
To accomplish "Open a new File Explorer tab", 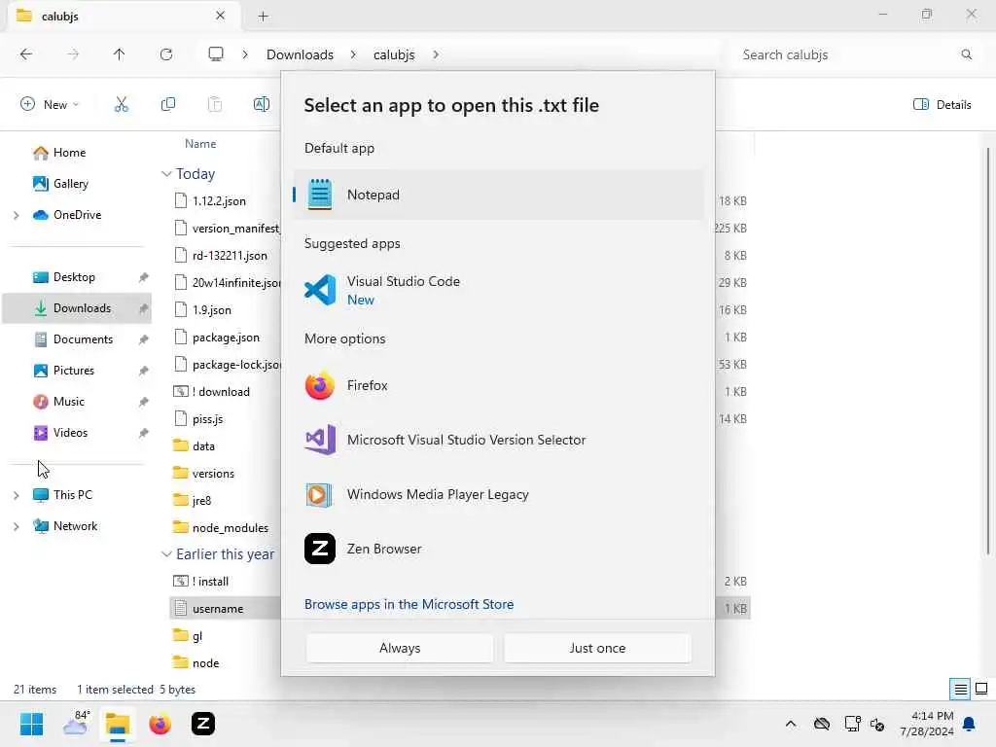I will pyautogui.click(x=263, y=17).
